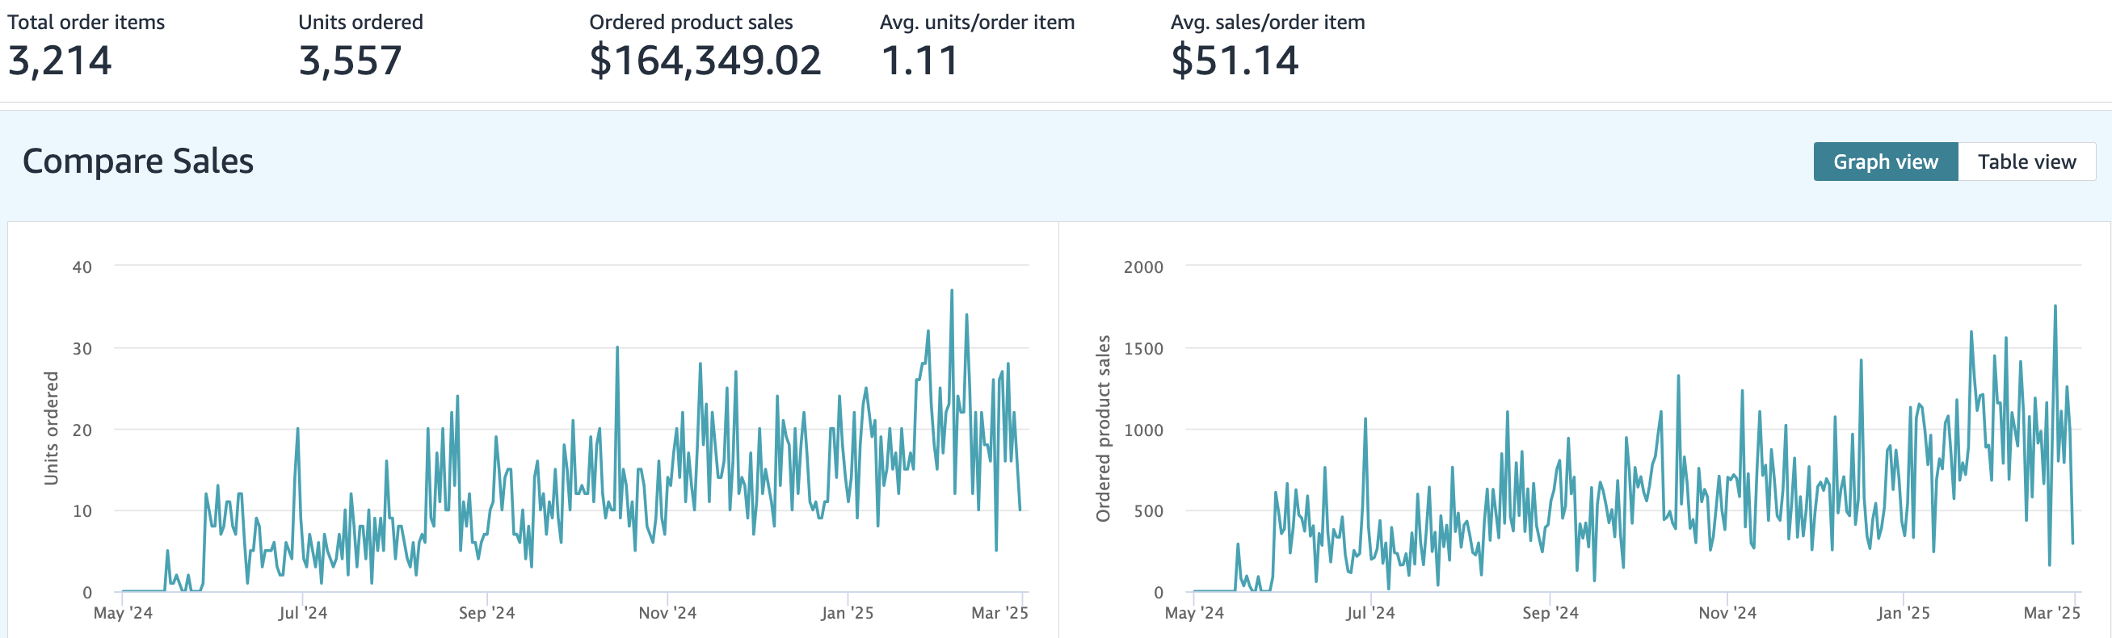This screenshot has height=638, width=2112.
Task: Click the 40 gridline label on units chart
Action: click(82, 267)
